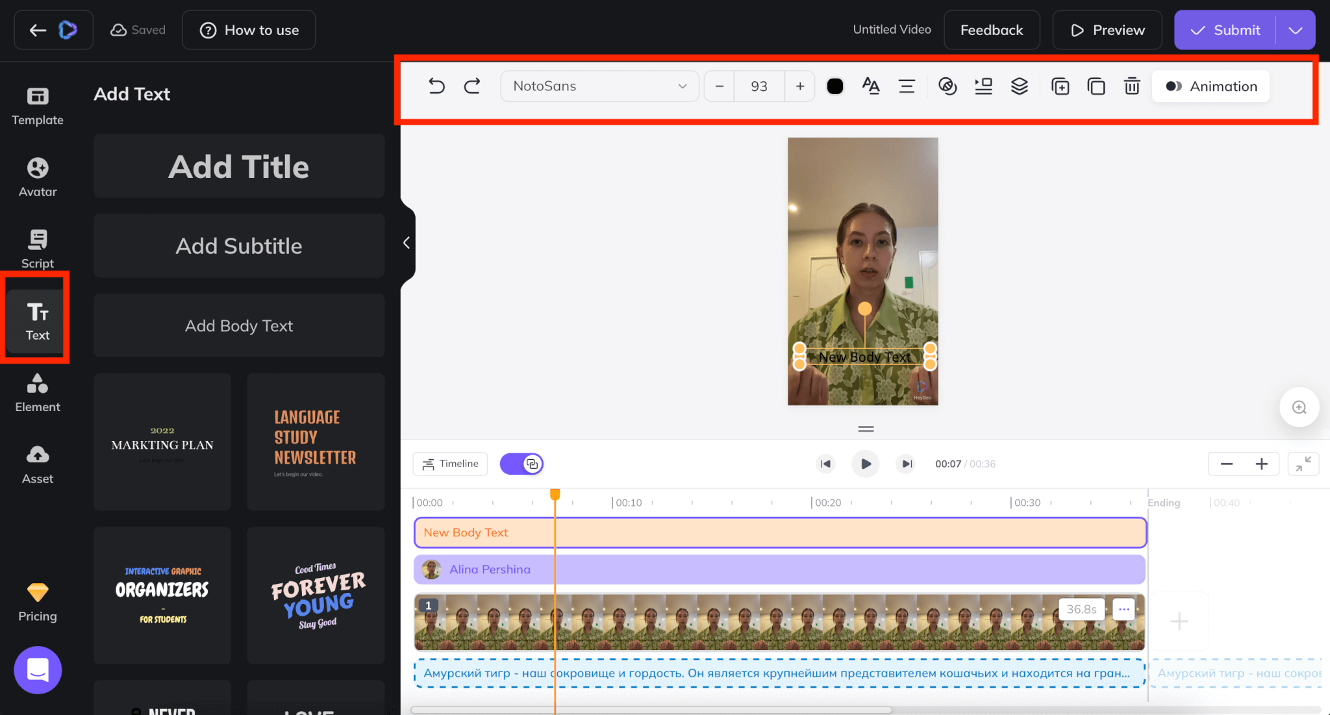Screen dimensions: 1330x715
Task: Click the zoom magnifier on canvas
Action: click(1299, 407)
